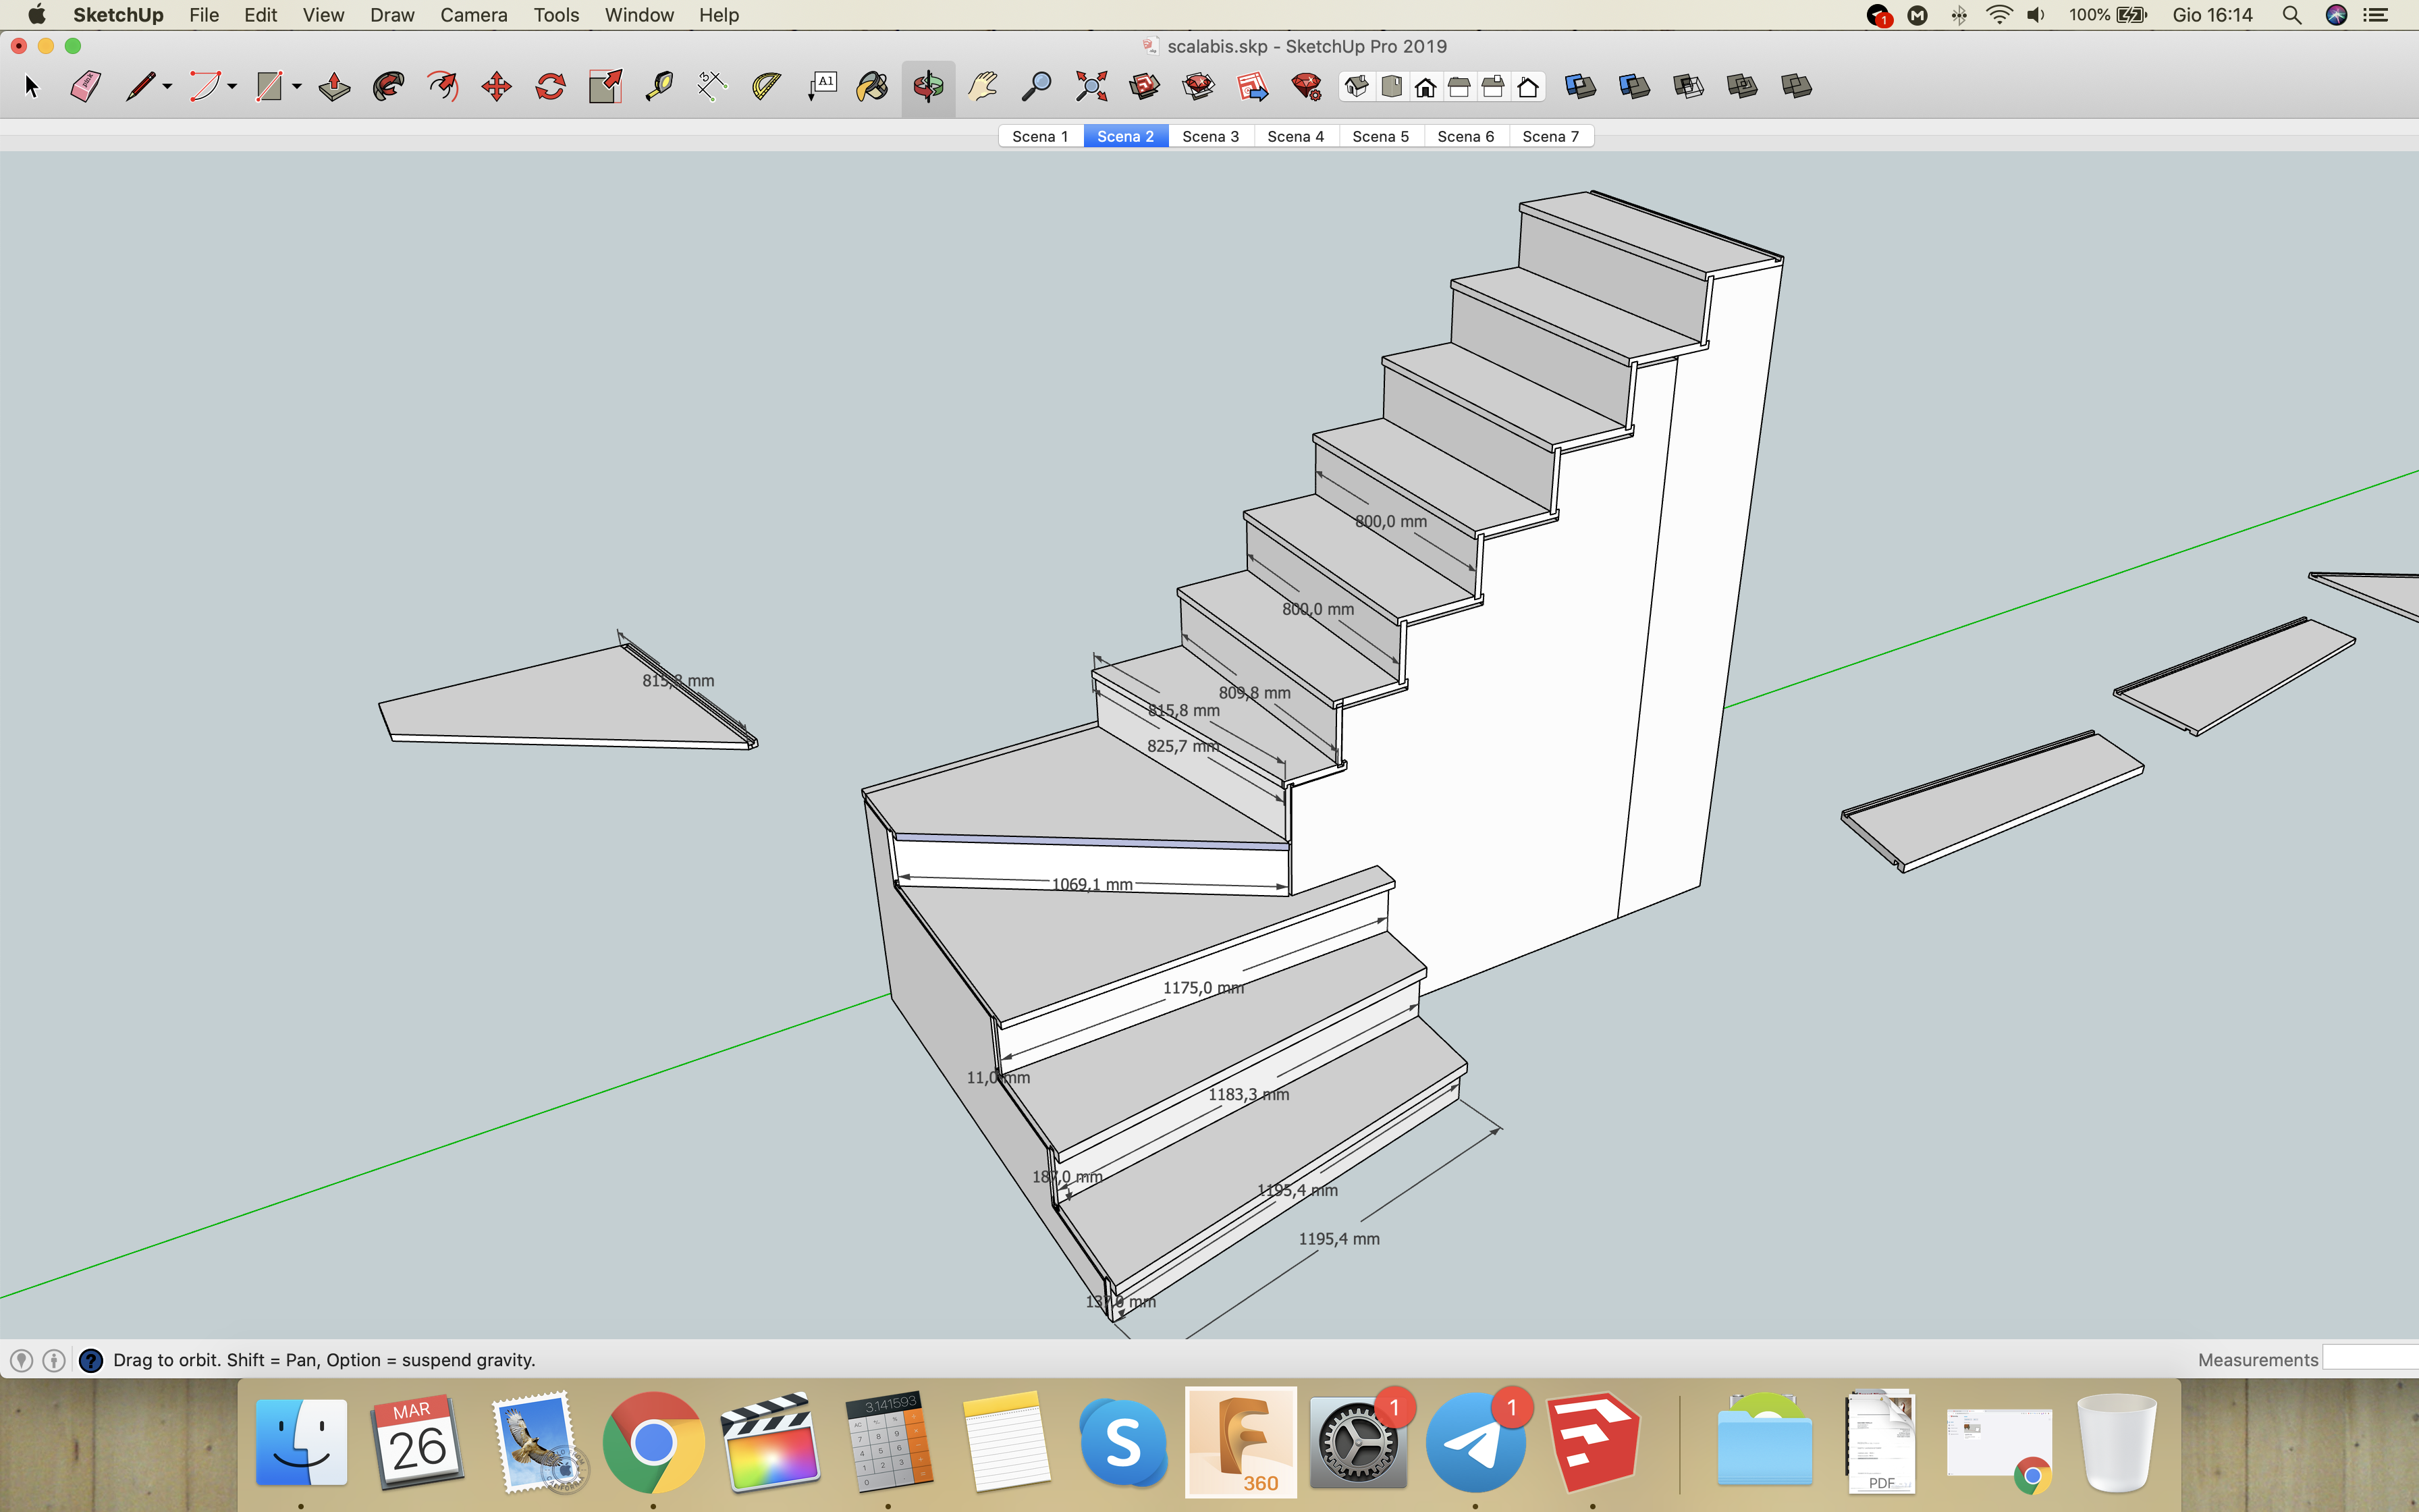Viewport: 2419px width, 1512px height.
Task: Switch to Scena 1 tab
Action: coord(1041,136)
